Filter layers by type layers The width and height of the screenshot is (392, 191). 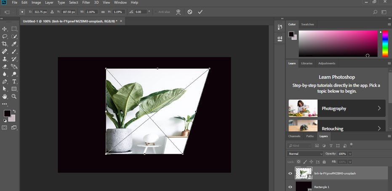click(331, 146)
